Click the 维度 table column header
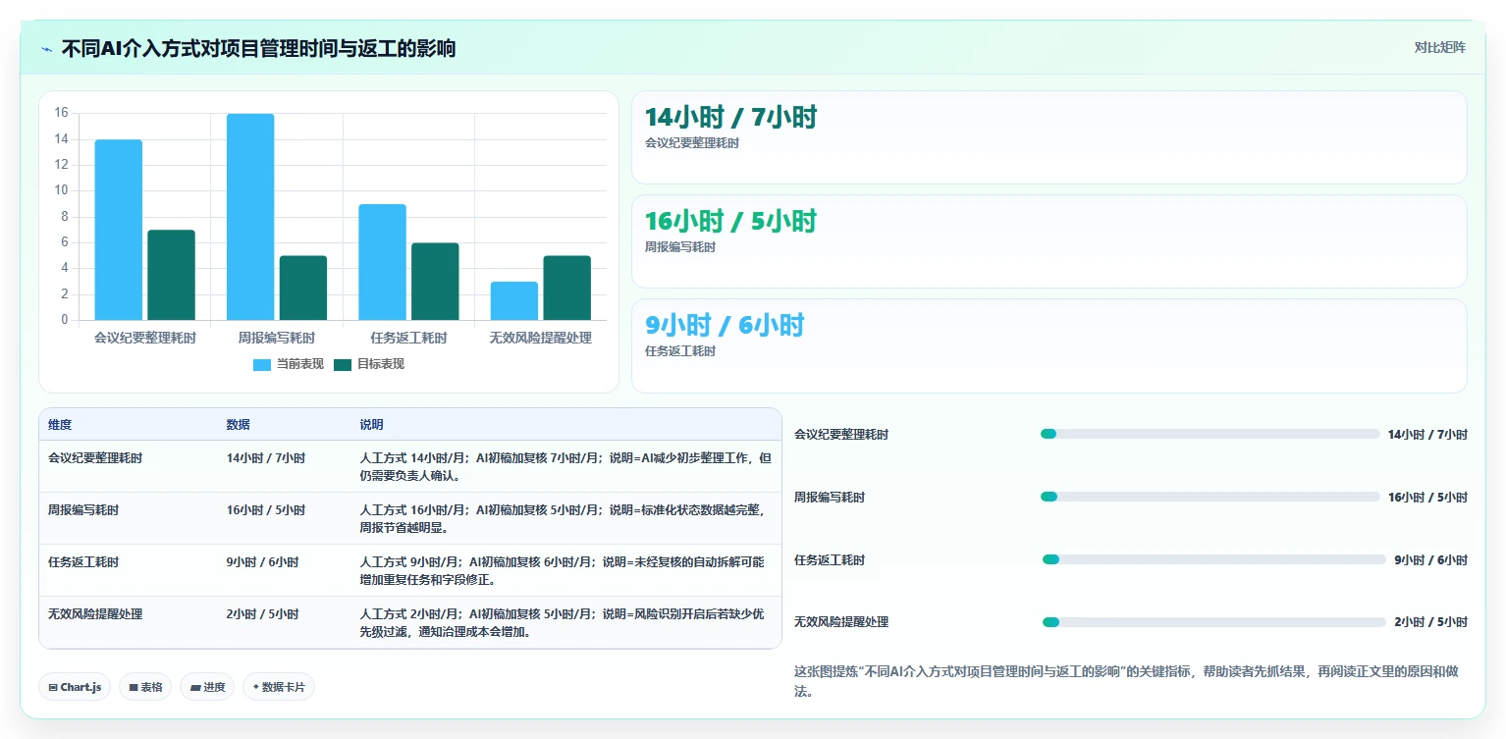Viewport: 1506px width, 739px height. [60, 425]
